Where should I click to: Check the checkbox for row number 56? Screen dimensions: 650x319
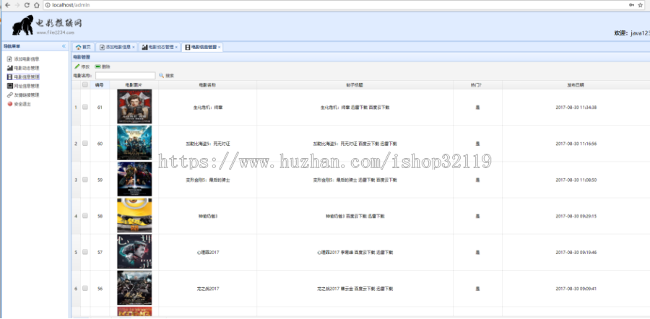click(85, 289)
